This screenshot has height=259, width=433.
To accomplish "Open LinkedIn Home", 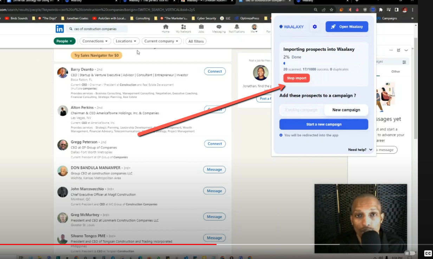I will tap(165, 29).
